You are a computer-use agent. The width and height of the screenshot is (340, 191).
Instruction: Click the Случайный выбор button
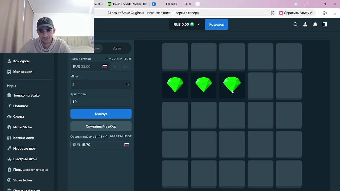tap(101, 126)
